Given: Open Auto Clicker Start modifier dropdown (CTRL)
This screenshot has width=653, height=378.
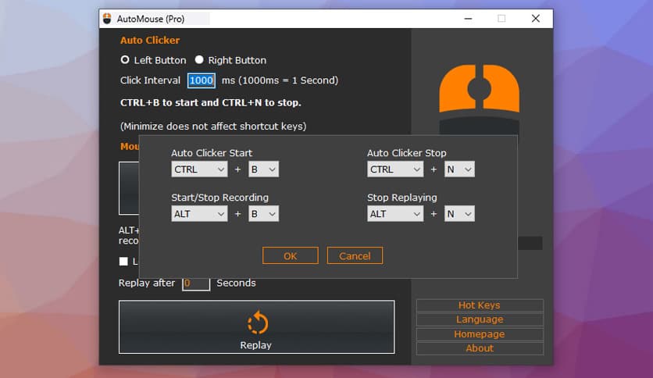Looking at the screenshot, I should 199,169.
